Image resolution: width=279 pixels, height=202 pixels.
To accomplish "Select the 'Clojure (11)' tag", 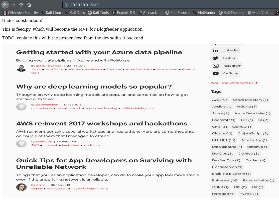I will [x=222, y=133].
